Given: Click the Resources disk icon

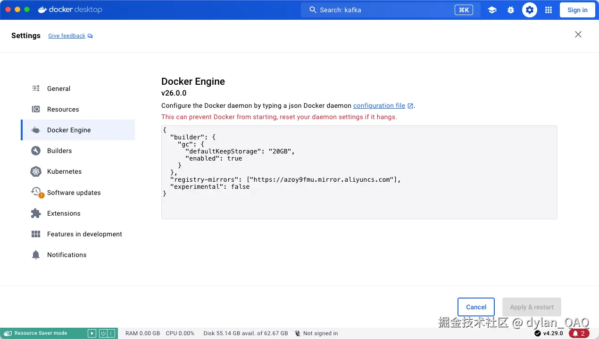Looking at the screenshot, I should tap(36, 109).
